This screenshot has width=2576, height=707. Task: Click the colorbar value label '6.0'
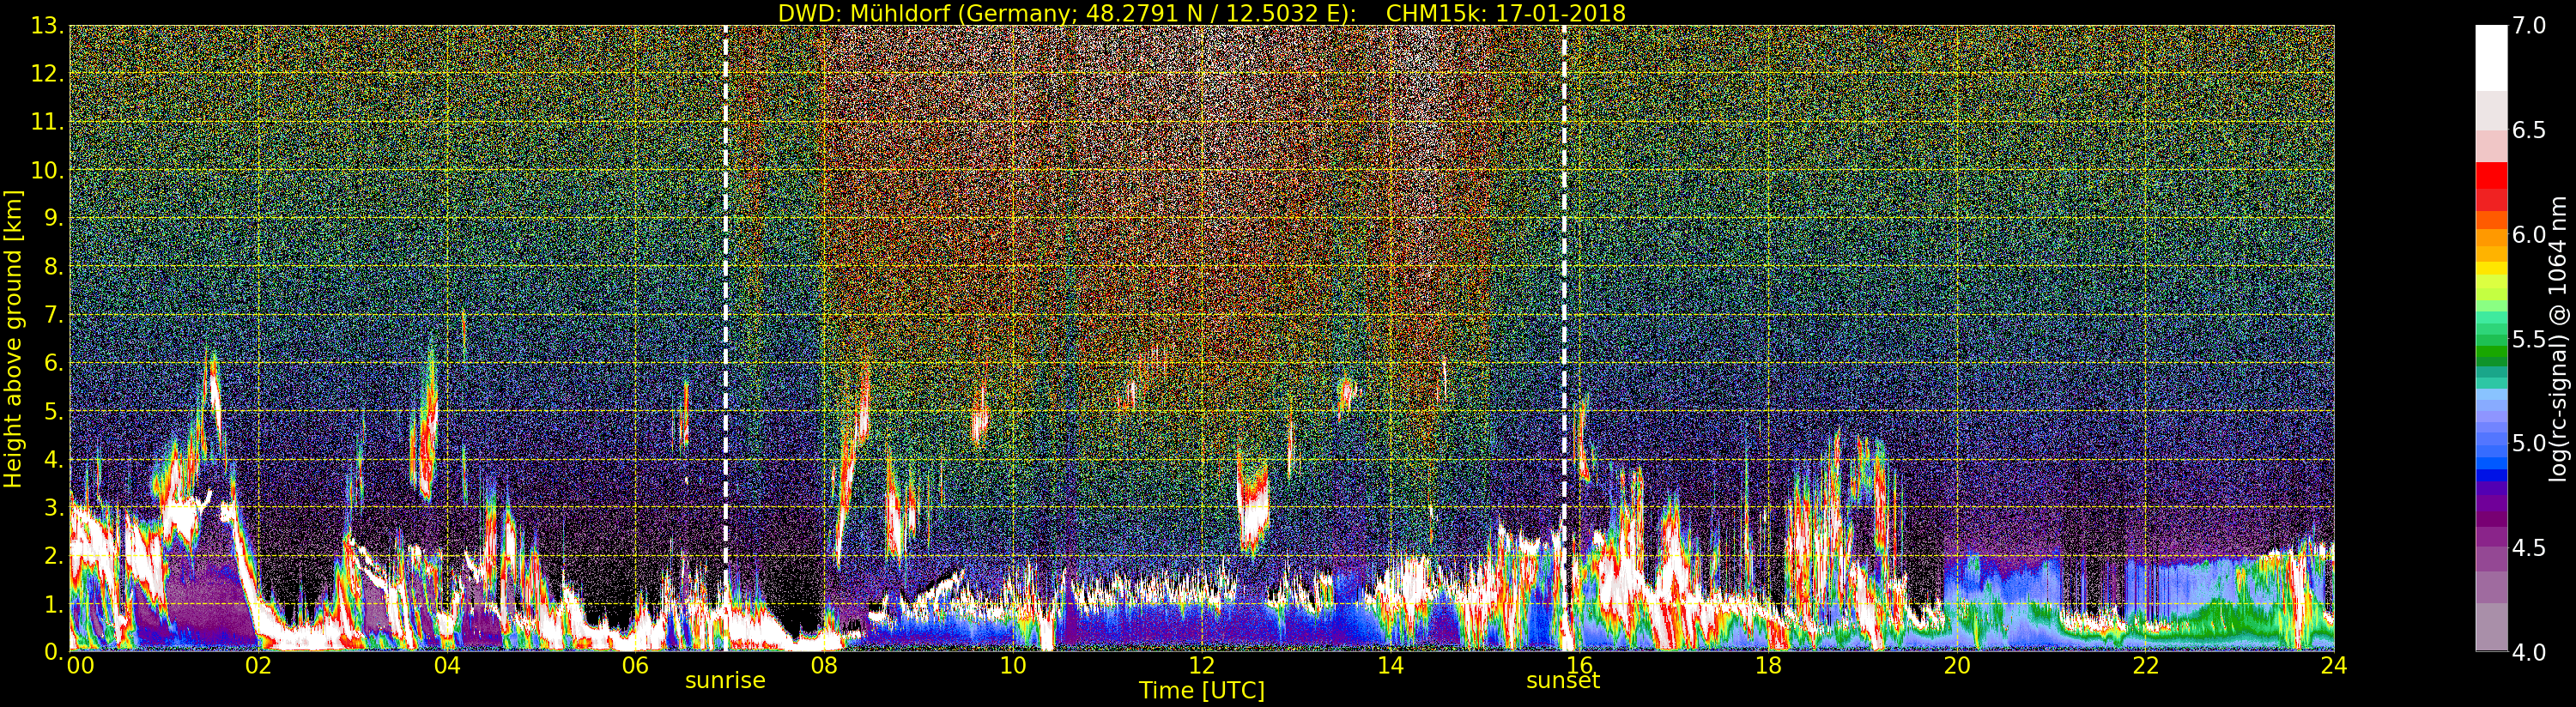[2529, 234]
